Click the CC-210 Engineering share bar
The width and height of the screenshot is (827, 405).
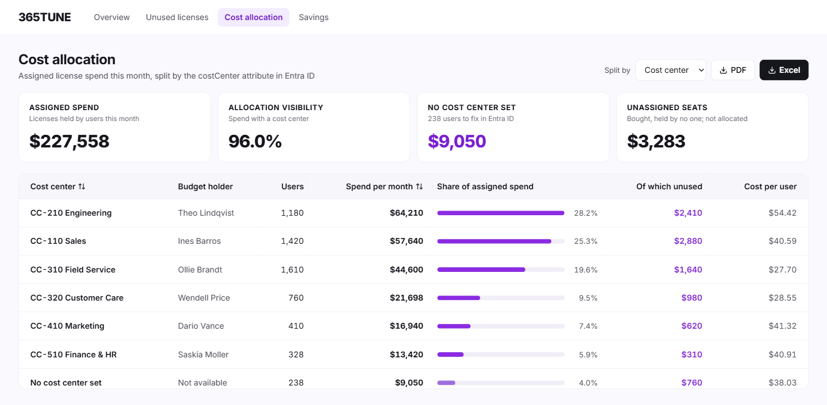click(x=501, y=213)
